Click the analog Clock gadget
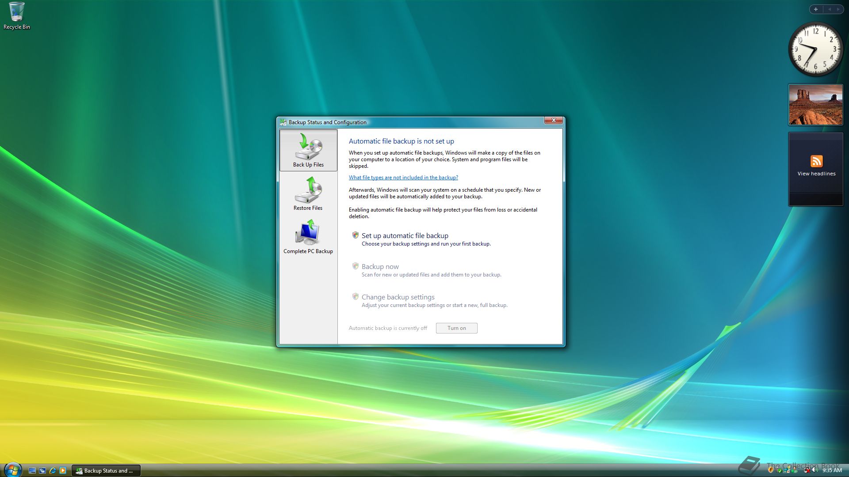 coord(816,49)
